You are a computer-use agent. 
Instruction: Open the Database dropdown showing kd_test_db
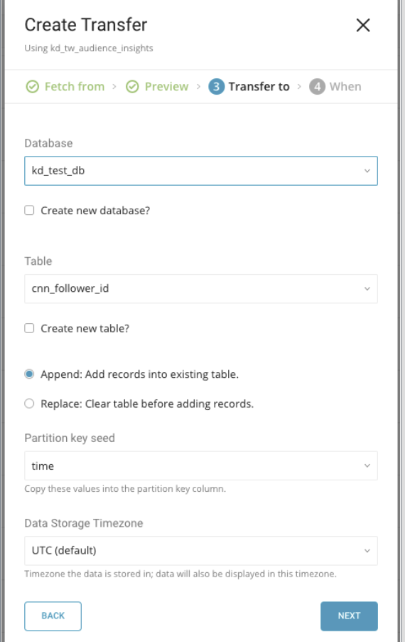point(201,171)
